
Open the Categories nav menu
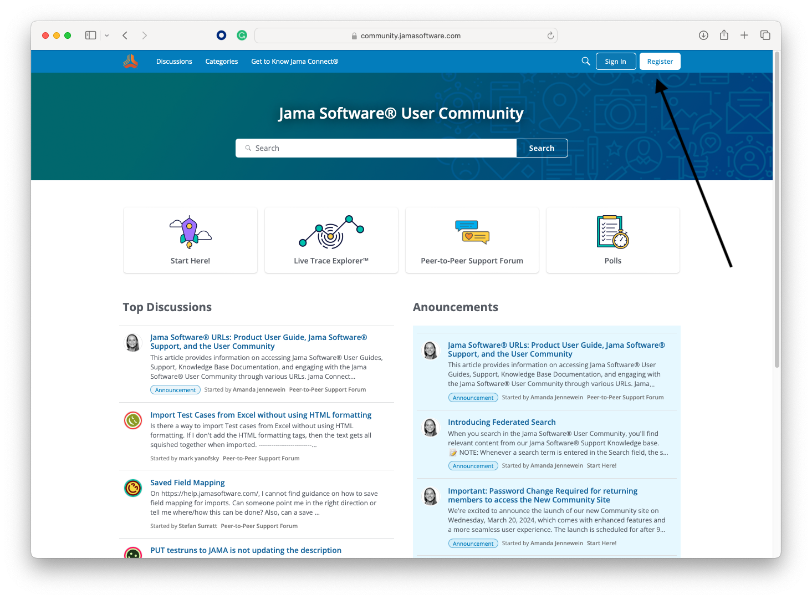pos(222,62)
